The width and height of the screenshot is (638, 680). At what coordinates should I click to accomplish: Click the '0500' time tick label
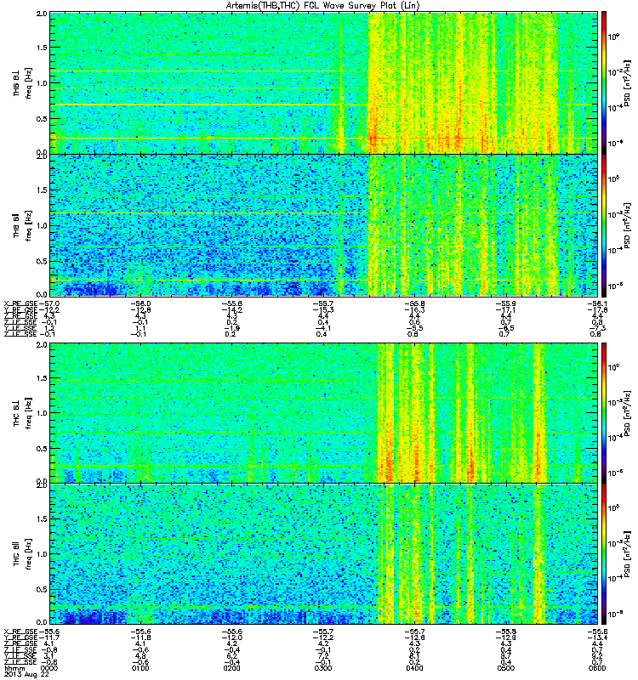click(x=505, y=668)
